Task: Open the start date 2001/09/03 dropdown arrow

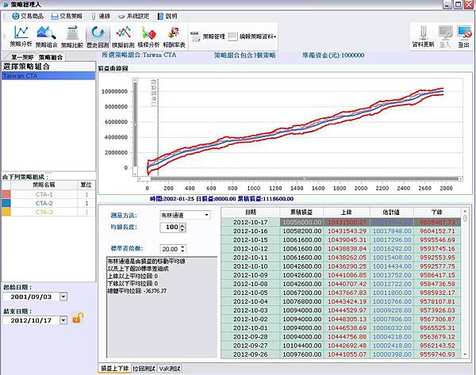Action: point(63,297)
